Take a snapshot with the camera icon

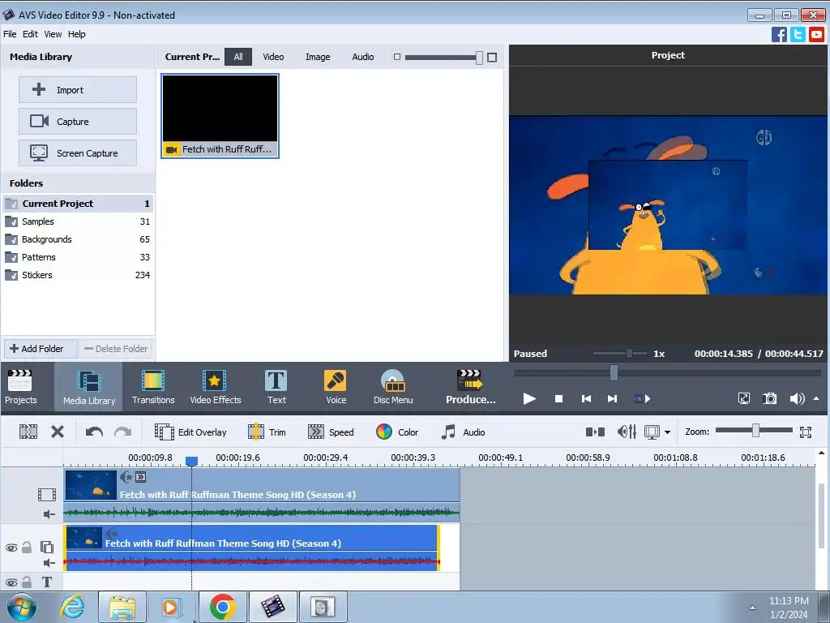pos(770,398)
